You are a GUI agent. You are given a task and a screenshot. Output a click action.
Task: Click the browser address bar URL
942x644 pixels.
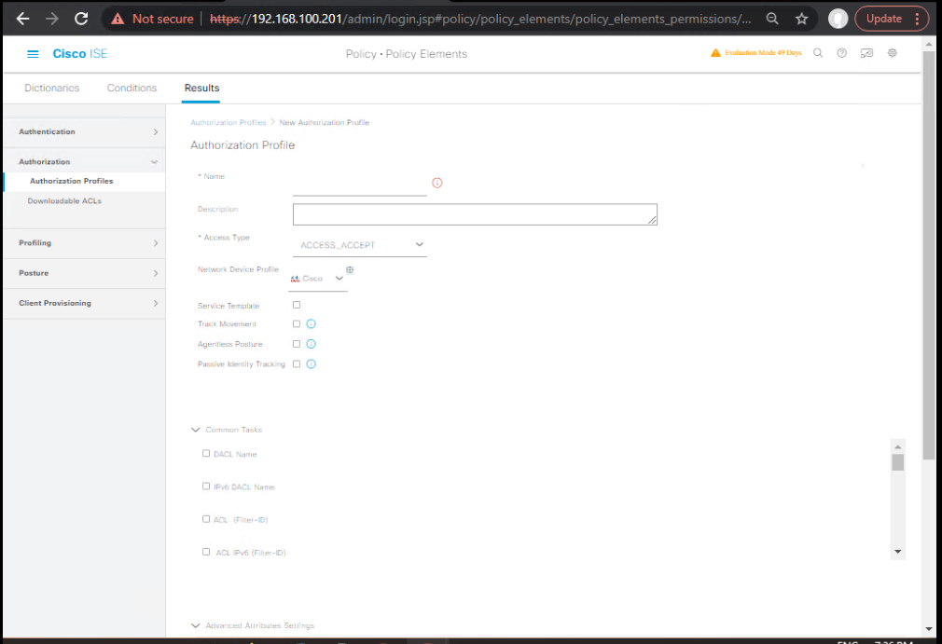pyautogui.click(x=480, y=19)
